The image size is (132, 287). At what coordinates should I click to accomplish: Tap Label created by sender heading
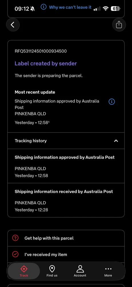point(46,63)
